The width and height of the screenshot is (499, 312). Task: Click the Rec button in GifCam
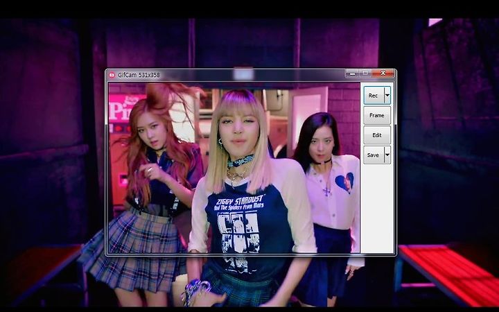point(374,95)
